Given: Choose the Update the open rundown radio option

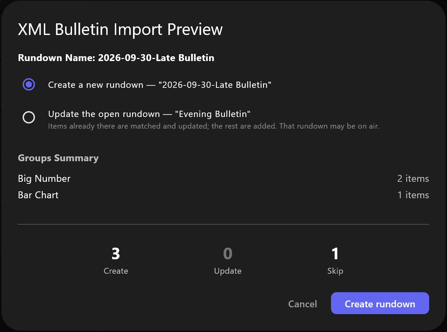Looking at the screenshot, I should [29, 117].
